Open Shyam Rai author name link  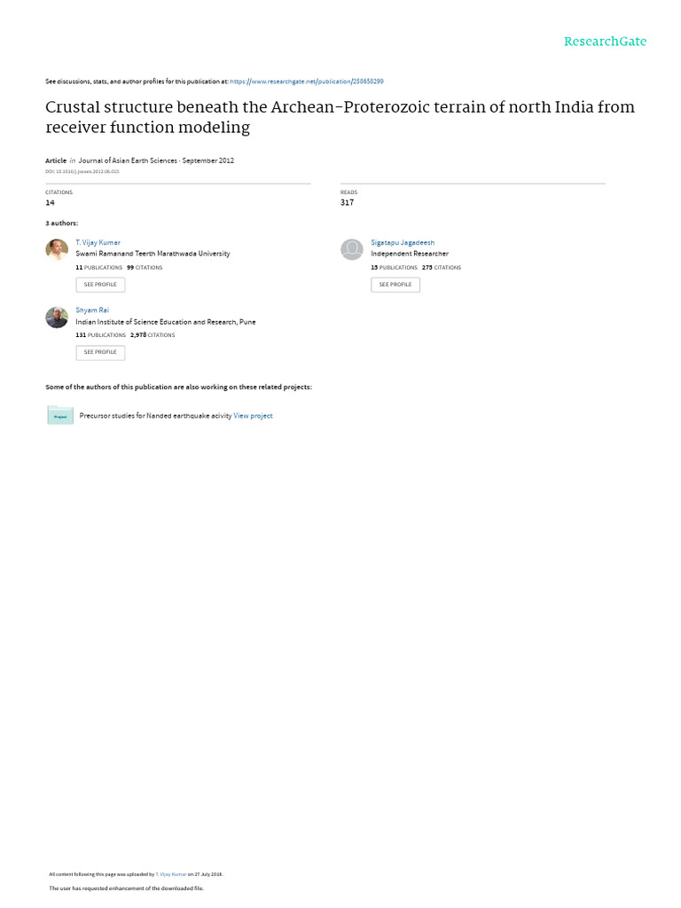click(x=92, y=310)
